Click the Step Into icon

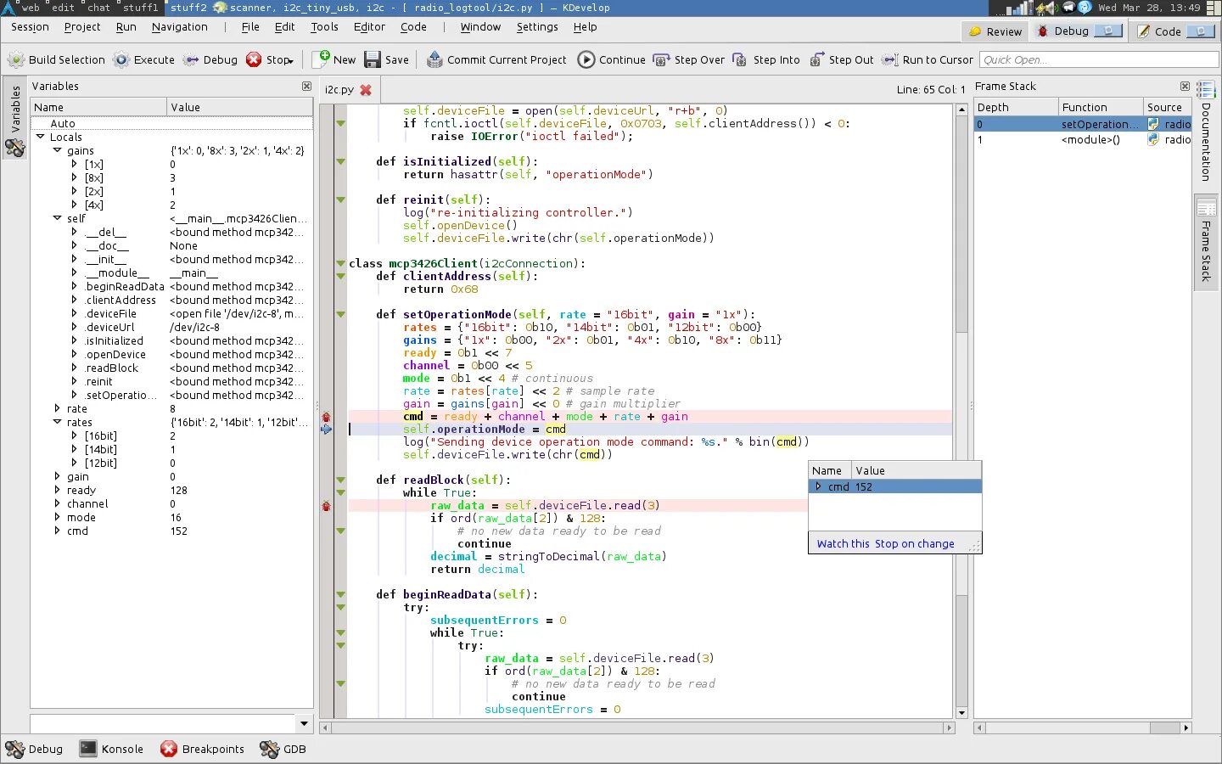coord(740,60)
